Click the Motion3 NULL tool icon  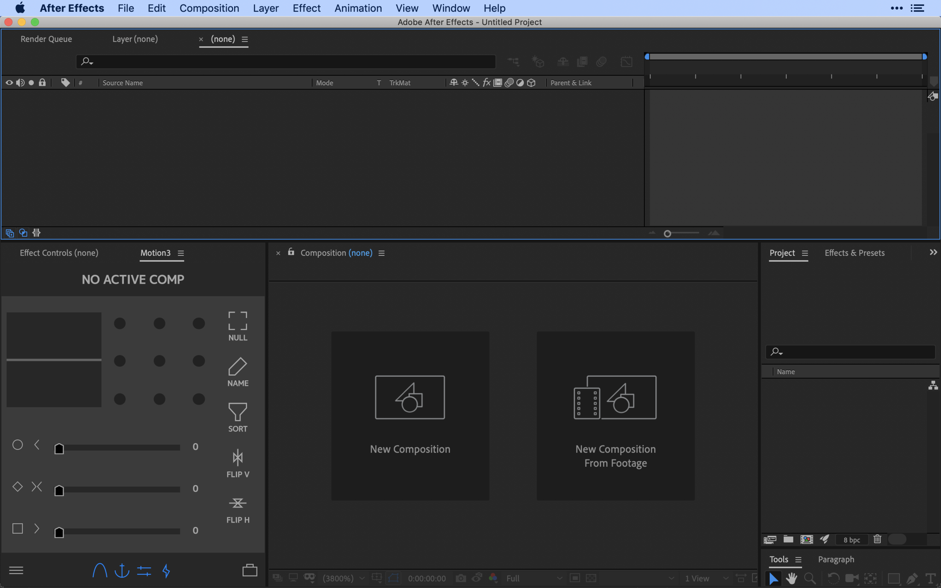[238, 321]
